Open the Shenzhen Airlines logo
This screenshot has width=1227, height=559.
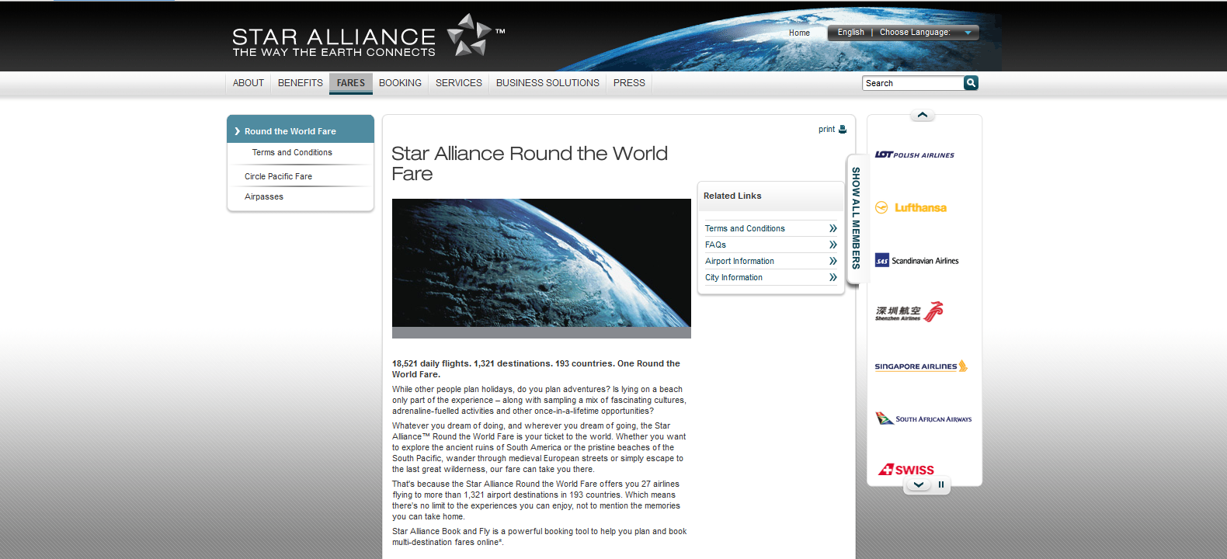(x=909, y=312)
